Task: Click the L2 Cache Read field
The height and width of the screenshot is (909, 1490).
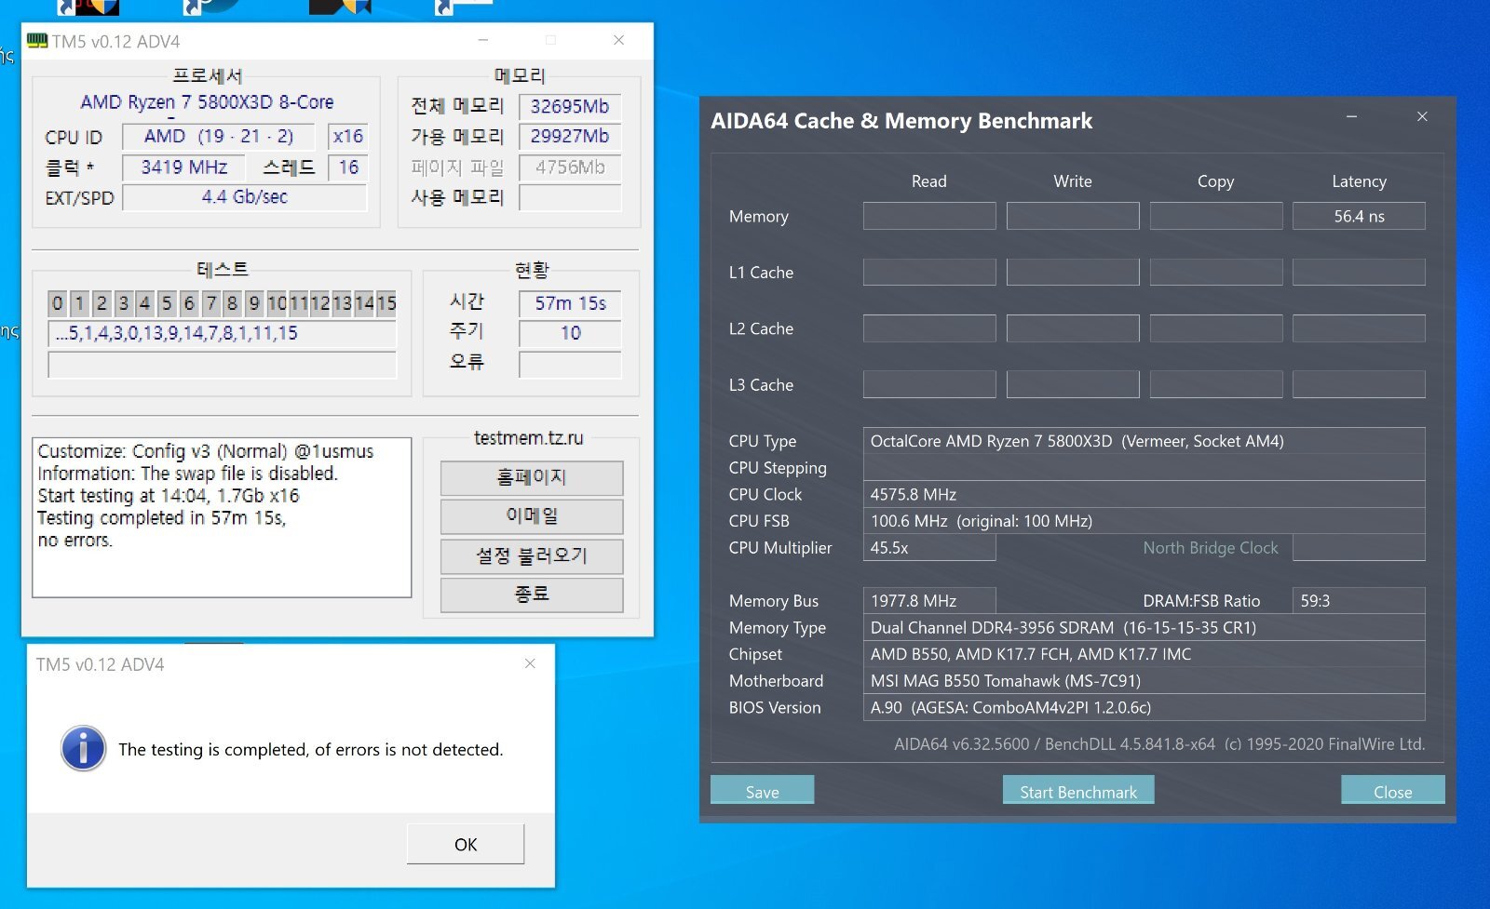Action: click(x=929, y=328)
